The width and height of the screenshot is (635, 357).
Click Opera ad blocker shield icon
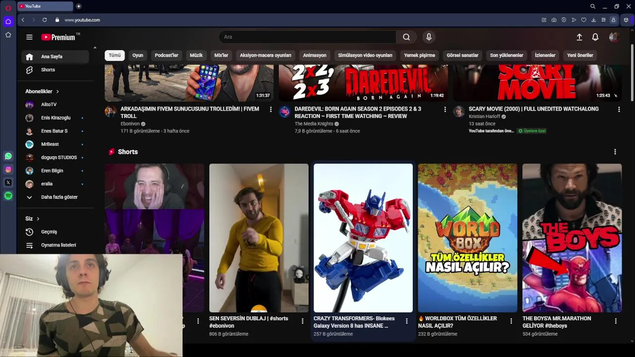click(x=564, y=20)
